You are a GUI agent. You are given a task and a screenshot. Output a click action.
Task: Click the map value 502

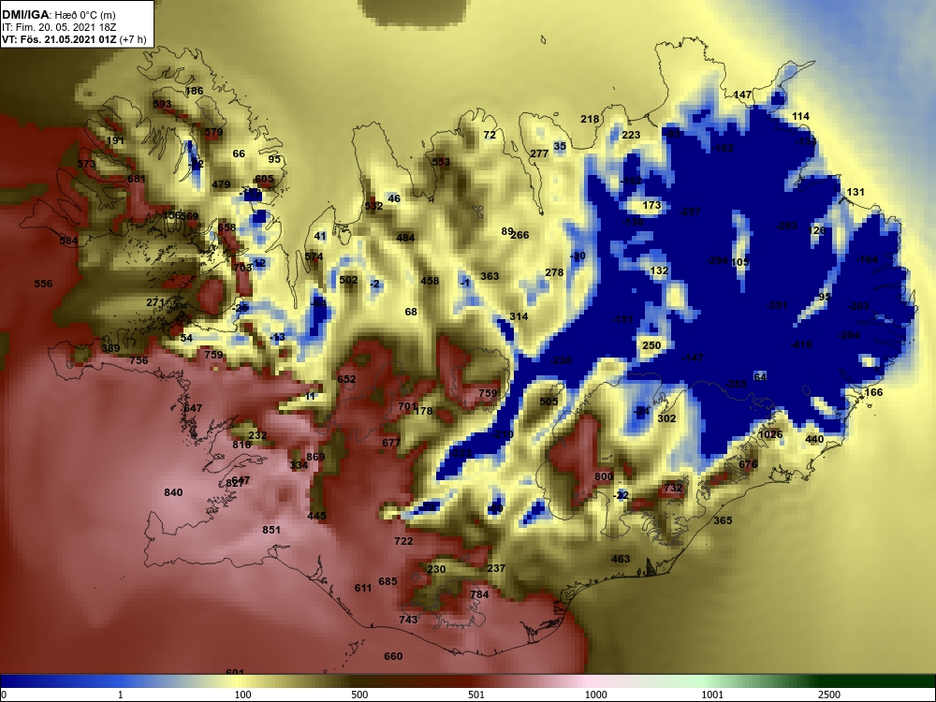pyautogui.click(x=348, y=280)
